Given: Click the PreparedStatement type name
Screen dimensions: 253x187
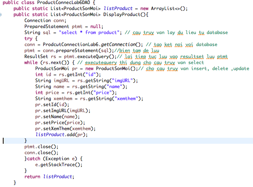Looking at the screenshot, I should click(x=46, y=26).
